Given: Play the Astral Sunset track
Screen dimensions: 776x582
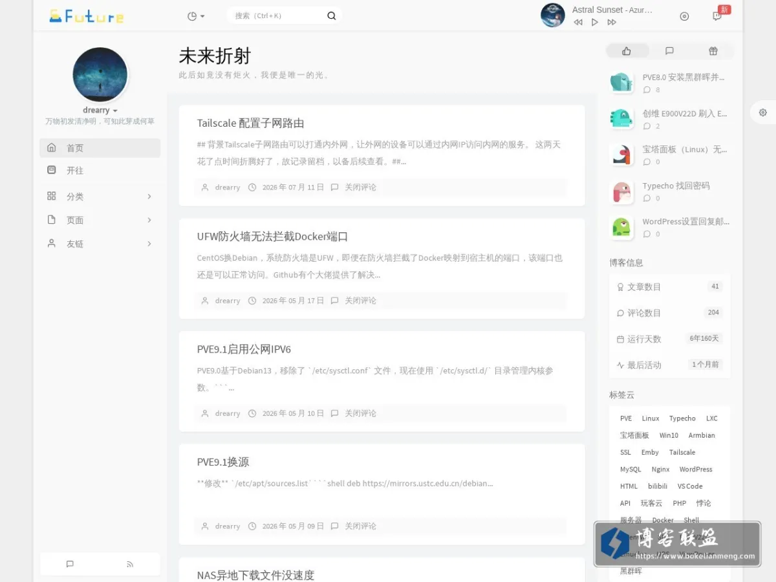Looking at the screenshot, I should coord(595,22).
